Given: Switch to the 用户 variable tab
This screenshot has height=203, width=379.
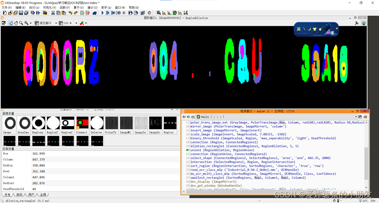Looking at the screenshot, I should point(32,195).
